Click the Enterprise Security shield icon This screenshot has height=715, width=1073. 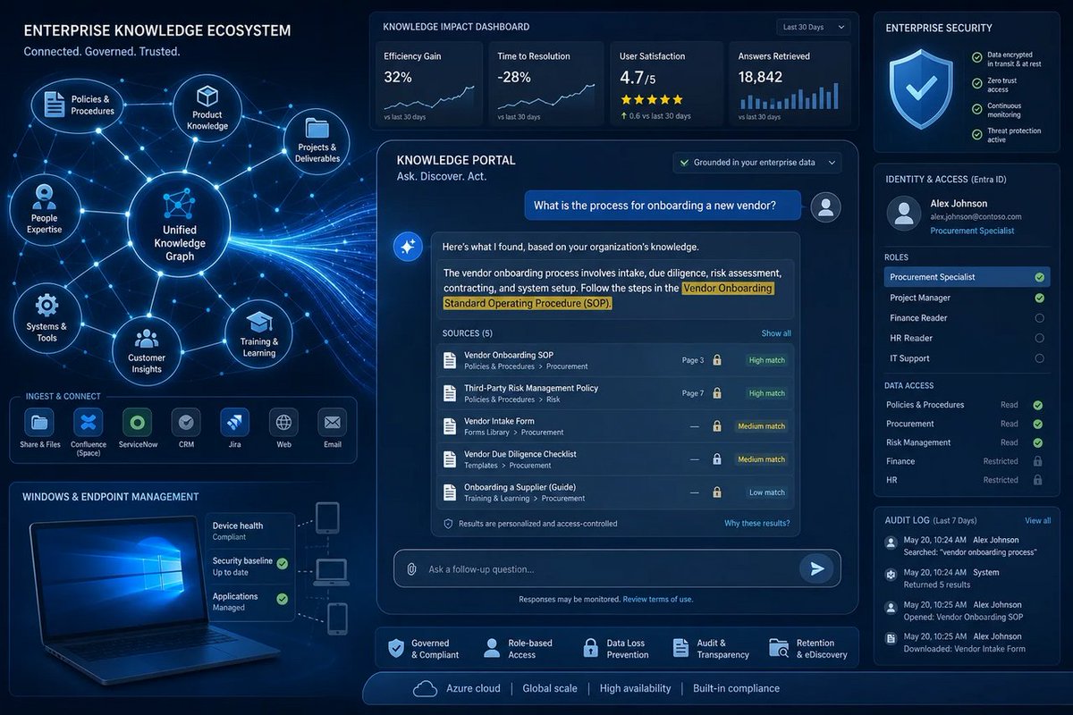point(921,88)
